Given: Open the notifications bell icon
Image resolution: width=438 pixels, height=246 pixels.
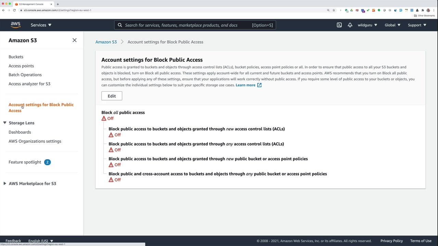Looking at the screenshot, I should (x=350, y=25).
